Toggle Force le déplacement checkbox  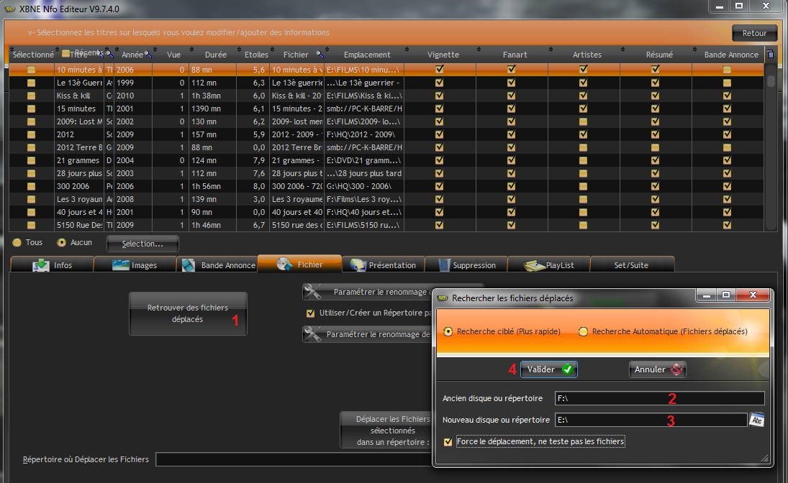(x=449, y=441)
